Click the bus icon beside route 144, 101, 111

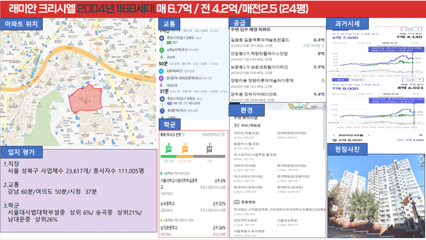[x=162, y=99]
